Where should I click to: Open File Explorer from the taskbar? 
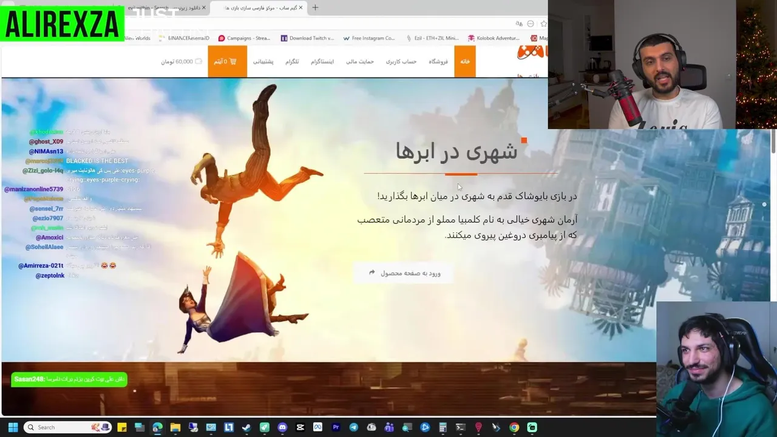coord(175,427)
